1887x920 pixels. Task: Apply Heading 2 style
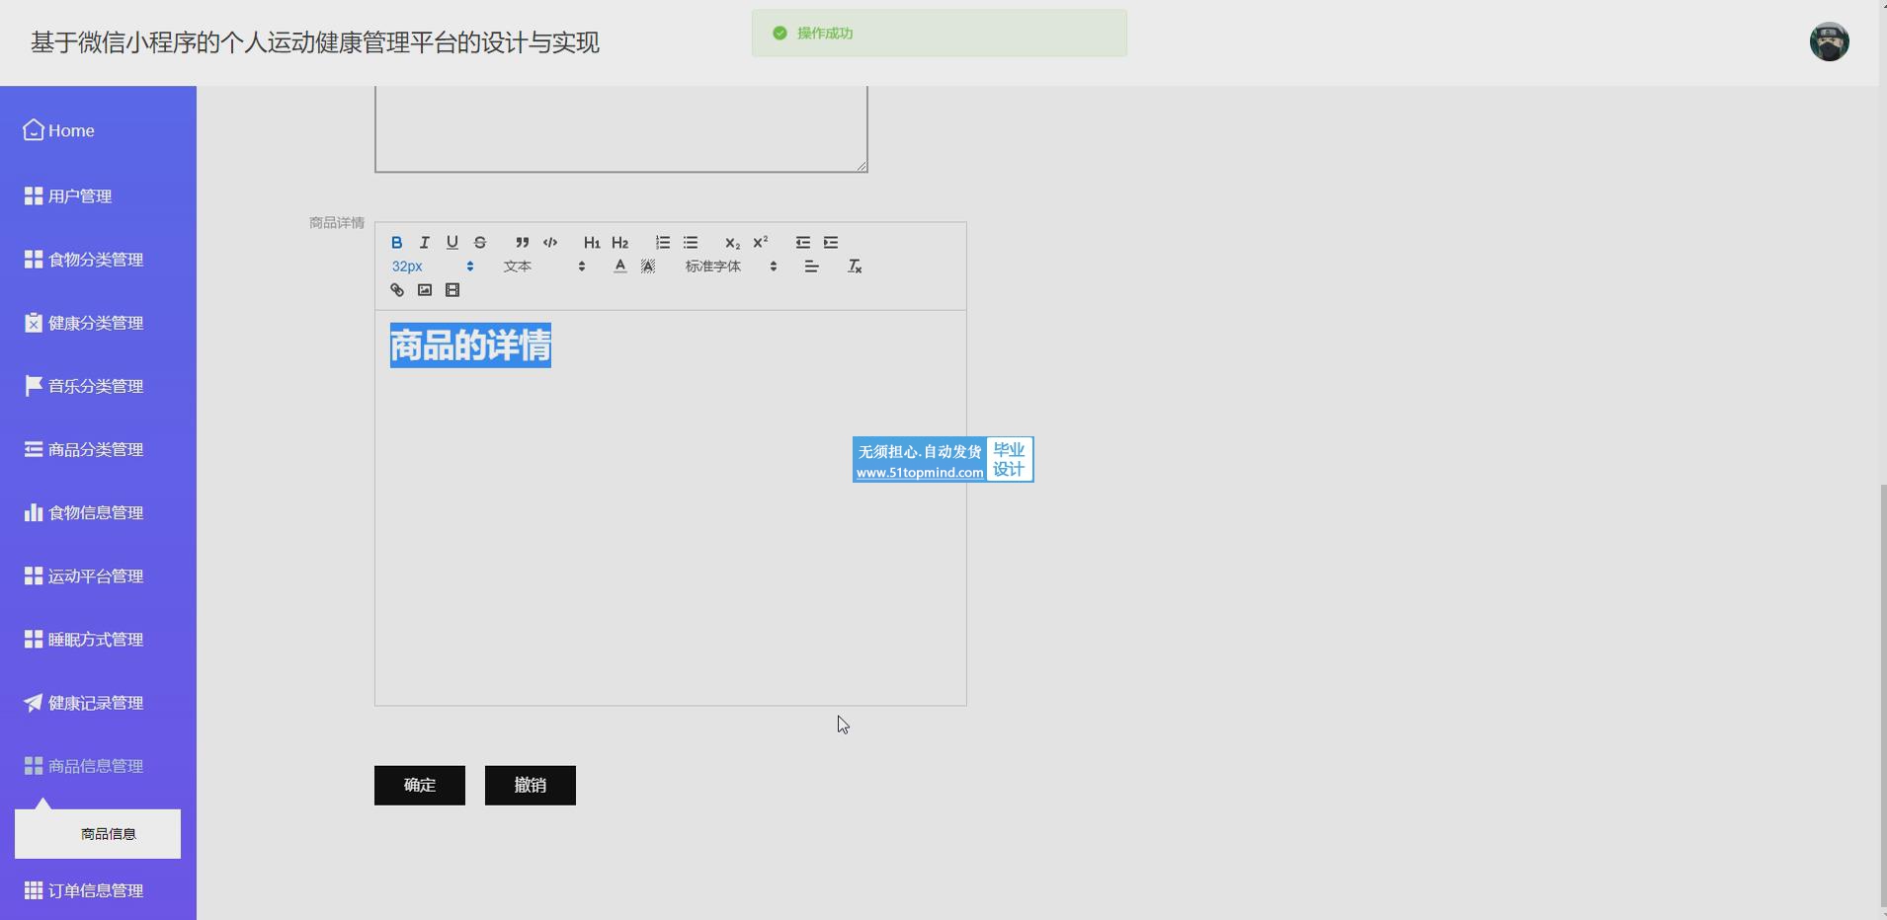pos(619,243)
